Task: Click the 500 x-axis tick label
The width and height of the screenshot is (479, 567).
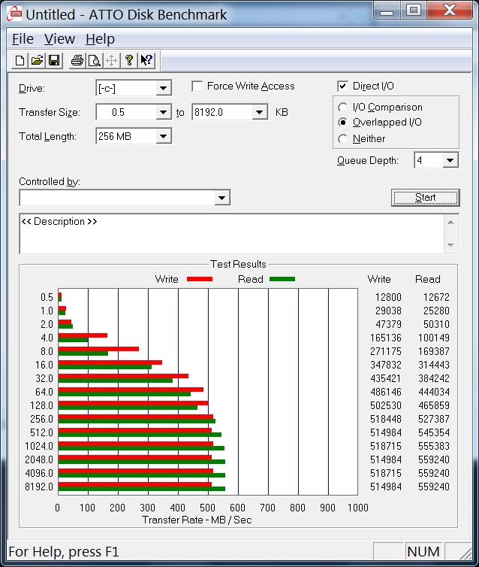Action: pyautogui.click(x=207, y=508)
